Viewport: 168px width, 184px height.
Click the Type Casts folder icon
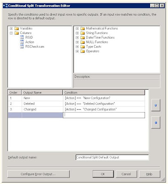(x=83, y=46)
